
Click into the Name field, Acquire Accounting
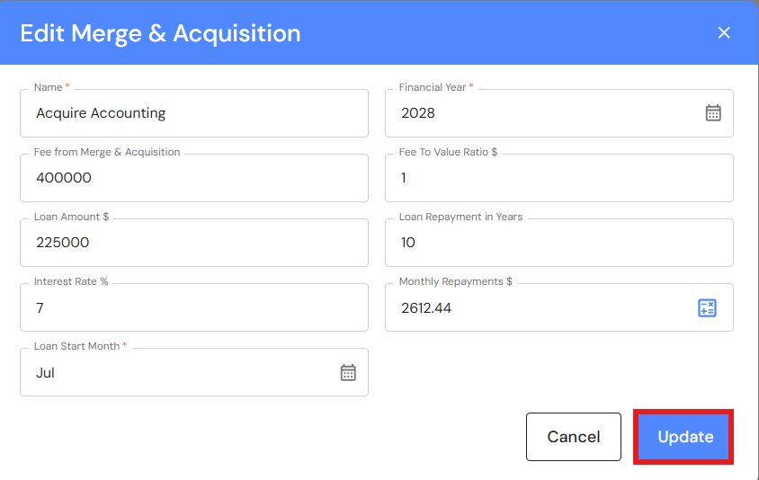click(193, 113)
